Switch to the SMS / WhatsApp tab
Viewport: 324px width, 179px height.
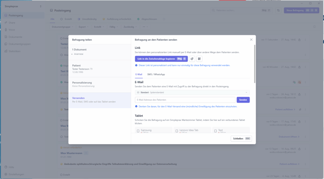pyautogui.click(x=156, y=75)
